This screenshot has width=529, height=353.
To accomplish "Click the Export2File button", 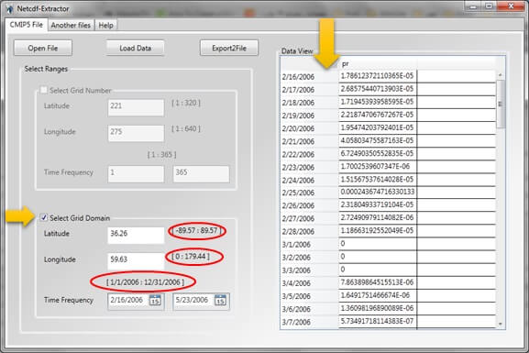I will tap(229, 48).
